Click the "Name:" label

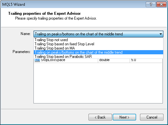tap(25, 34)
